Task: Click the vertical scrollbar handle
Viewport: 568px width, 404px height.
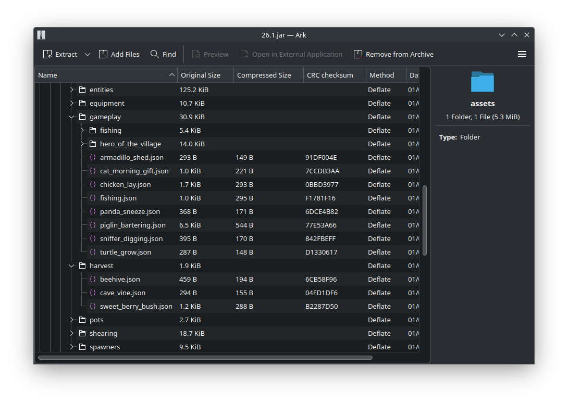Action: coord(425,220)
